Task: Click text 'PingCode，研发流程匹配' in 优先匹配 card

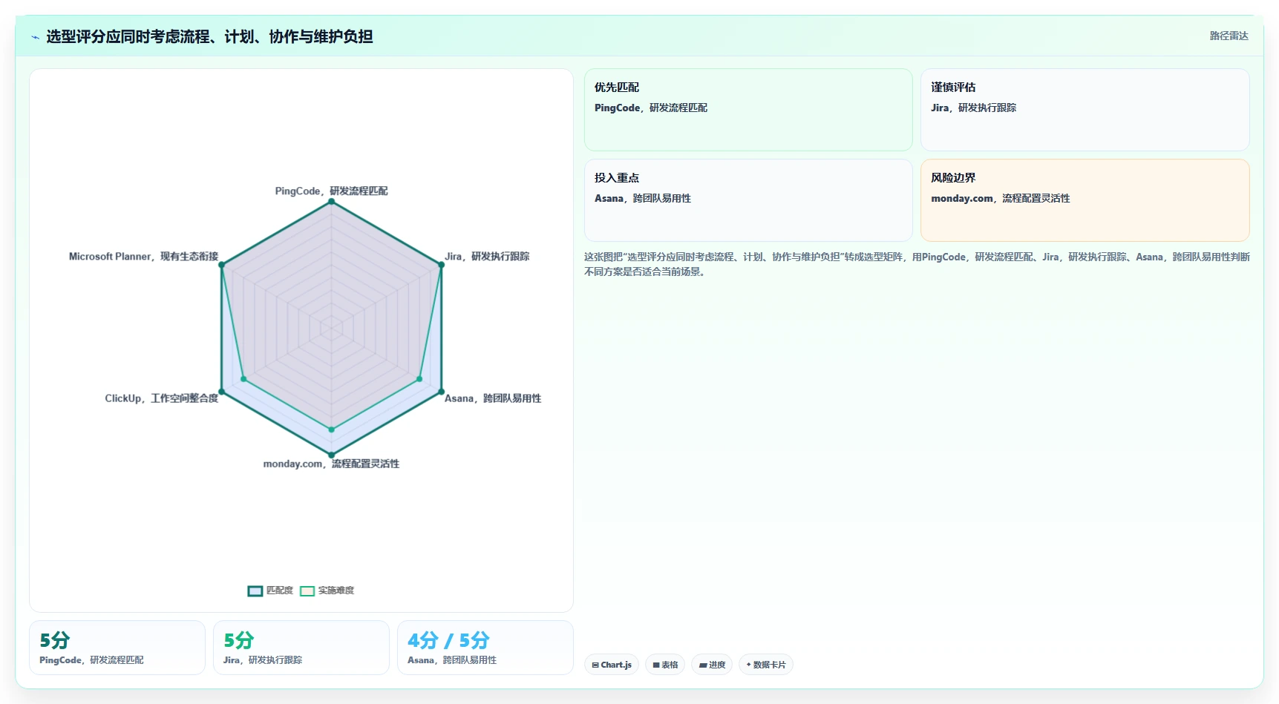Action: (651, 108)
